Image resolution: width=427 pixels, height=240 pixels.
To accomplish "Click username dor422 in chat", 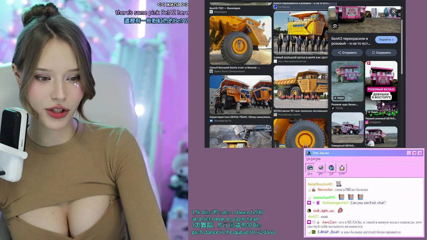I will [313, 217].
